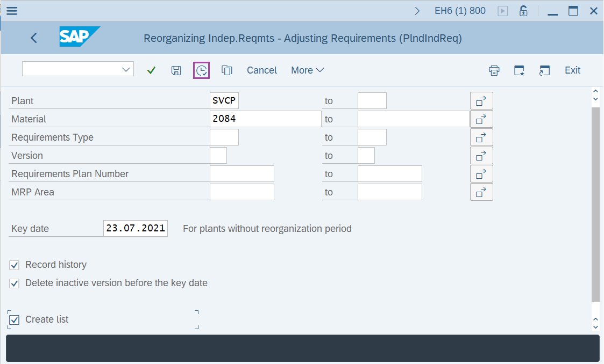Click the green checkmark Enter icon

click(x=151, y=70)
